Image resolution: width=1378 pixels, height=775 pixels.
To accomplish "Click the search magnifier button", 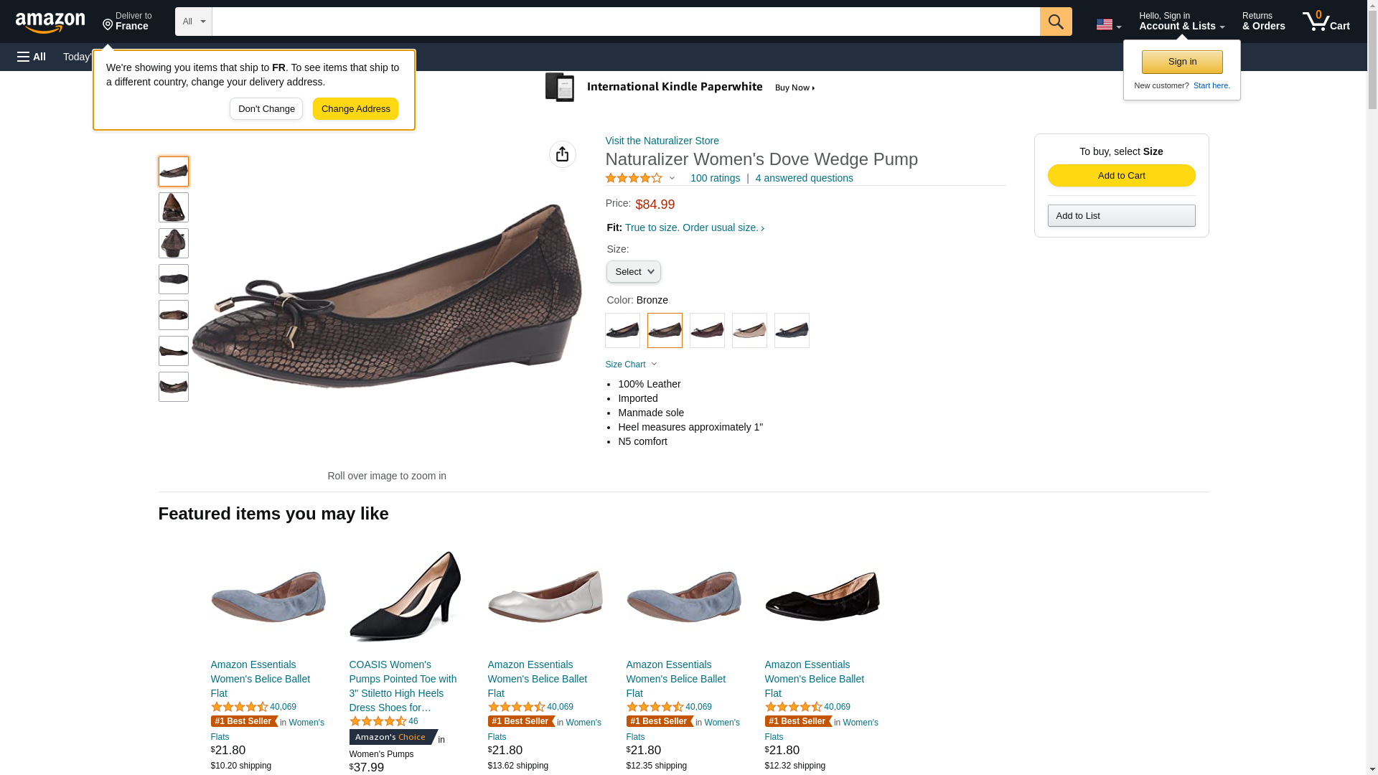I will [x=1055, y=22].
